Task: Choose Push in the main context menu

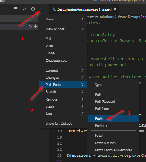Action: (x=63, y=46)
